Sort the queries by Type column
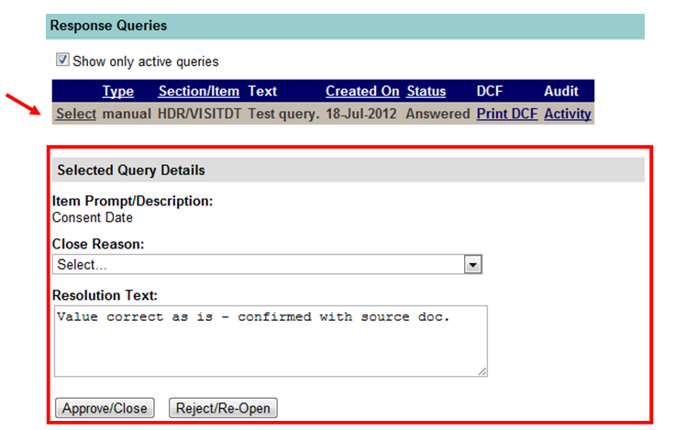675x430 pixels. click(x=117, y=91)
